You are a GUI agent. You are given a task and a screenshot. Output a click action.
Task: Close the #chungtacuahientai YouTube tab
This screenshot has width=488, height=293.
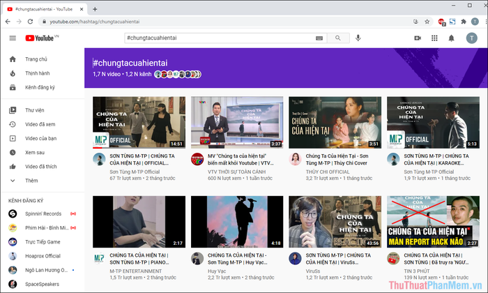pos(82,9)
